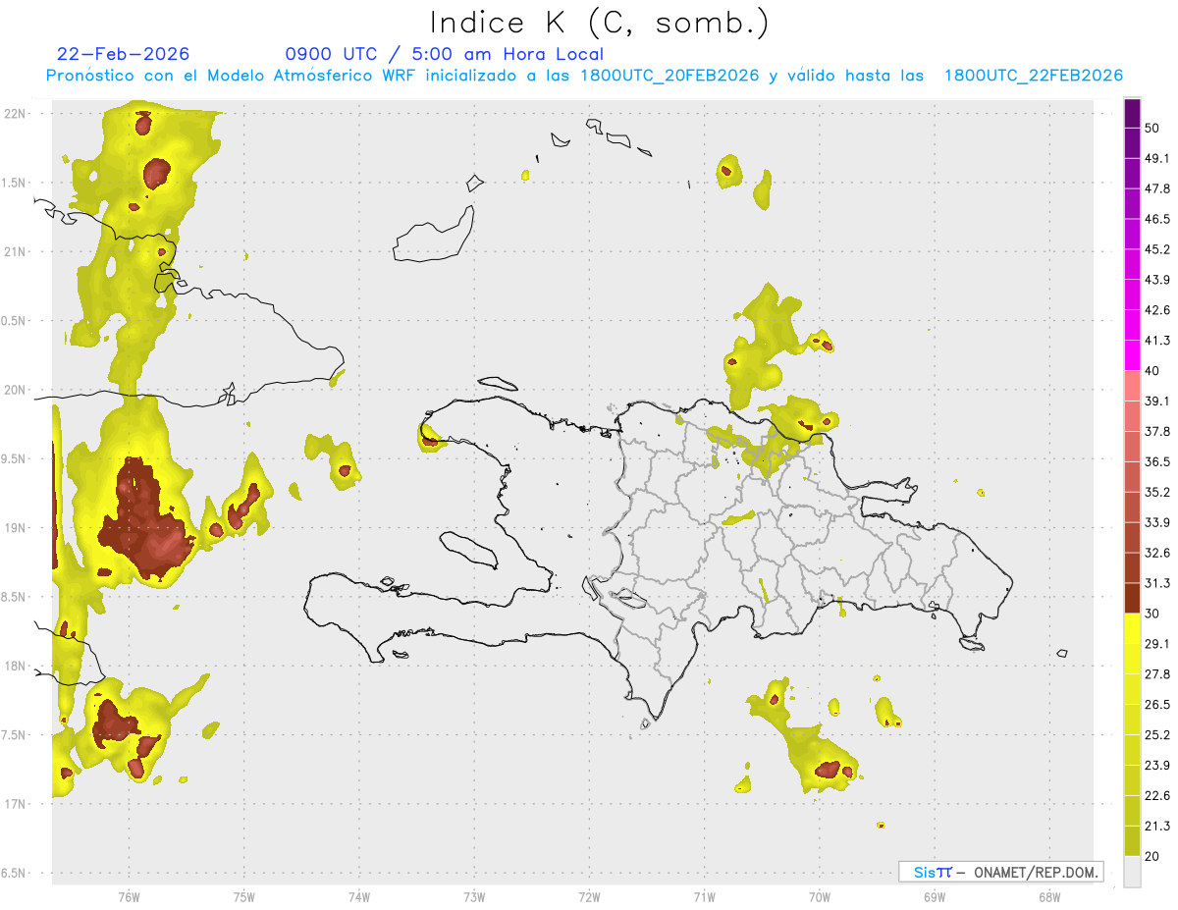Click the magenta swatch between 40 and 41.3
The height and width of the screenshot is (910, 1178).
coord(1132,355)
